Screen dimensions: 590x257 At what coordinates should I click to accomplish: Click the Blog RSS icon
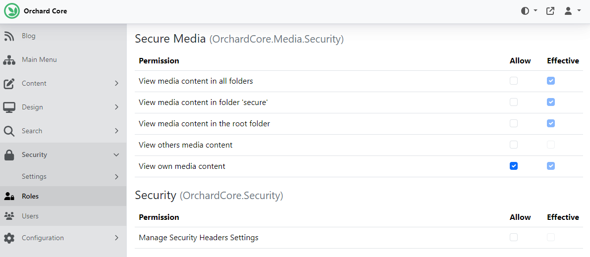(9, 36)
